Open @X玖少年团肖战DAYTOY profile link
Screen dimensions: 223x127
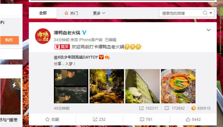76,57
